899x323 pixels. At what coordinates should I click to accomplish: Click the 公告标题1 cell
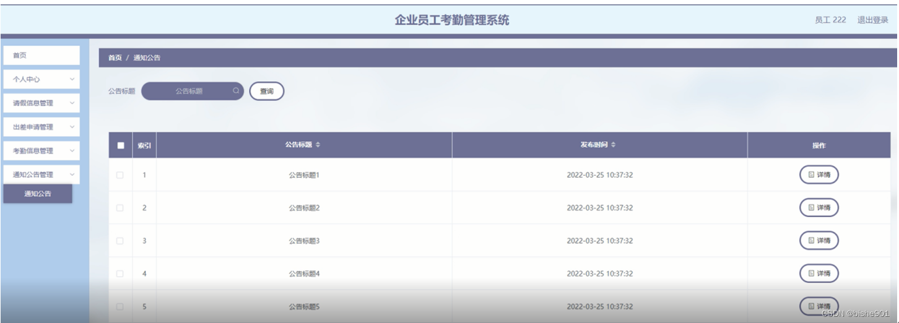pos(304,175)
